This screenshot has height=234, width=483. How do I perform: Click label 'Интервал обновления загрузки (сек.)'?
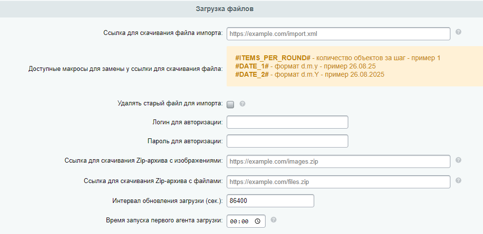(168, 201)
